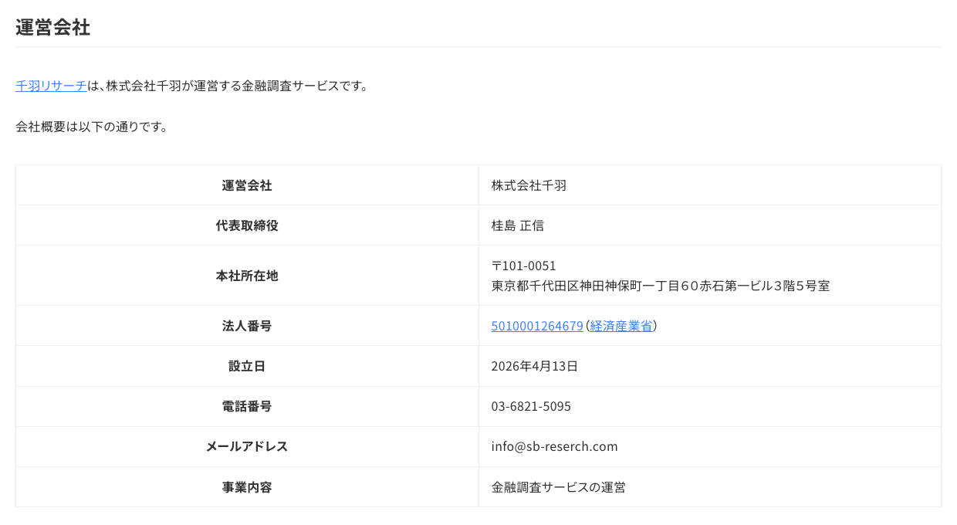
Task: Click the name 桂島 正信
Action: tap(518, 225)
